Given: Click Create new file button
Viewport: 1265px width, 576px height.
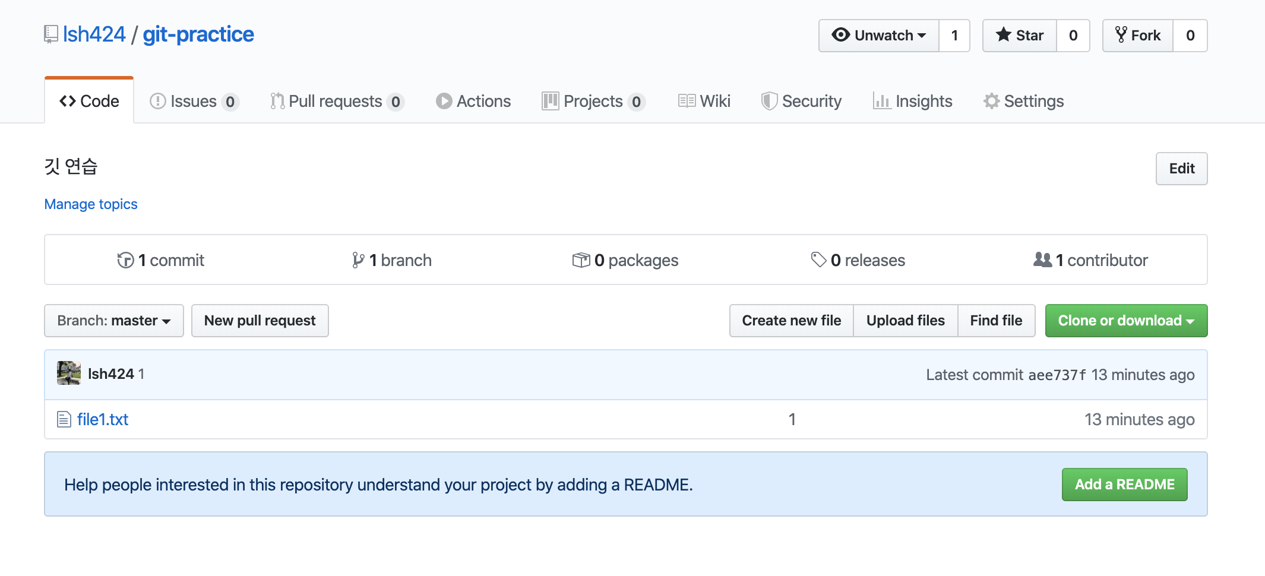Looking at the screenshot, I should coord(792,321).
